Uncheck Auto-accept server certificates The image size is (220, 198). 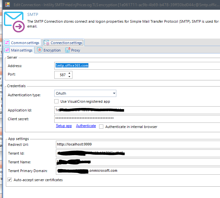(9, 180)
